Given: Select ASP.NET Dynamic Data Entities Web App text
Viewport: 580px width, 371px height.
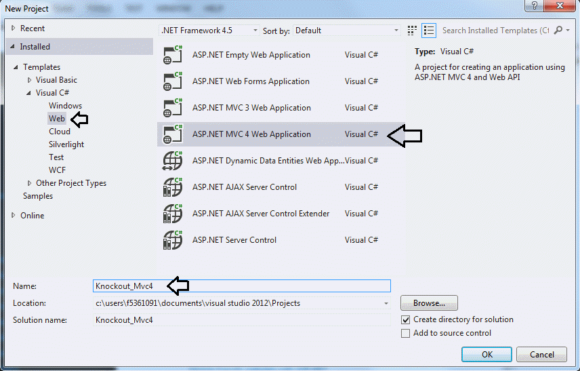Looking at the screenshot, I should pos(268,161).
